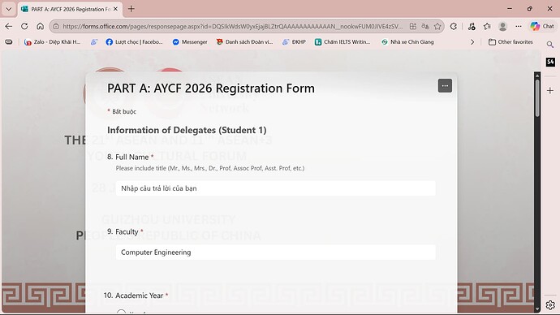Screen dimensions: 560x315
Task: Click the '8. Full Name' question label
Action: click(131, 157)
